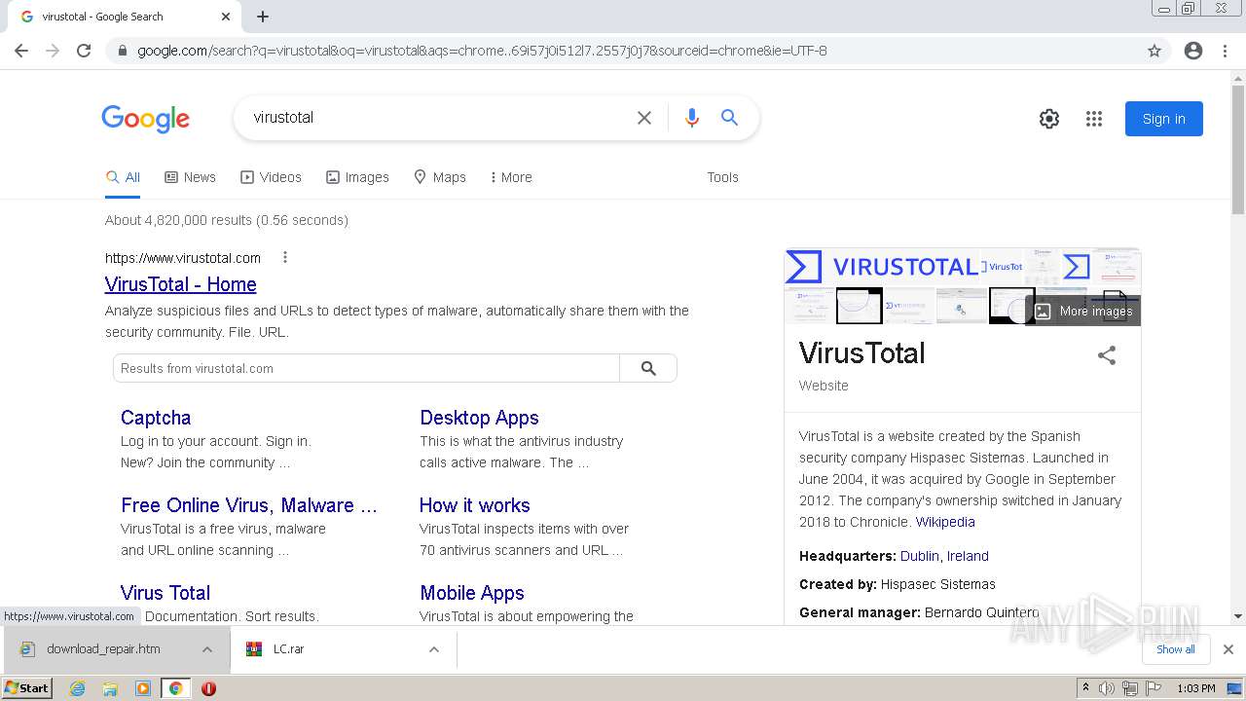Open the Ireland link

click(x=968, y=556)
